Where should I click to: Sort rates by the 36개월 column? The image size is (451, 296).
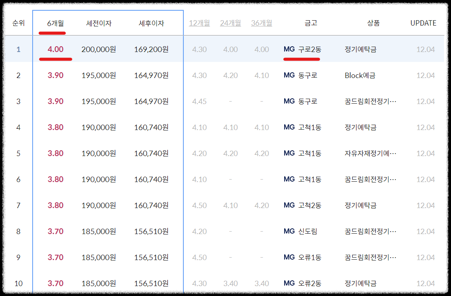coord(261,23)
